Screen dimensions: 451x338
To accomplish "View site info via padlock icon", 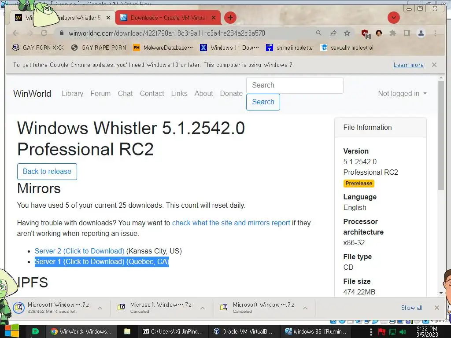I will coord(61,33).
